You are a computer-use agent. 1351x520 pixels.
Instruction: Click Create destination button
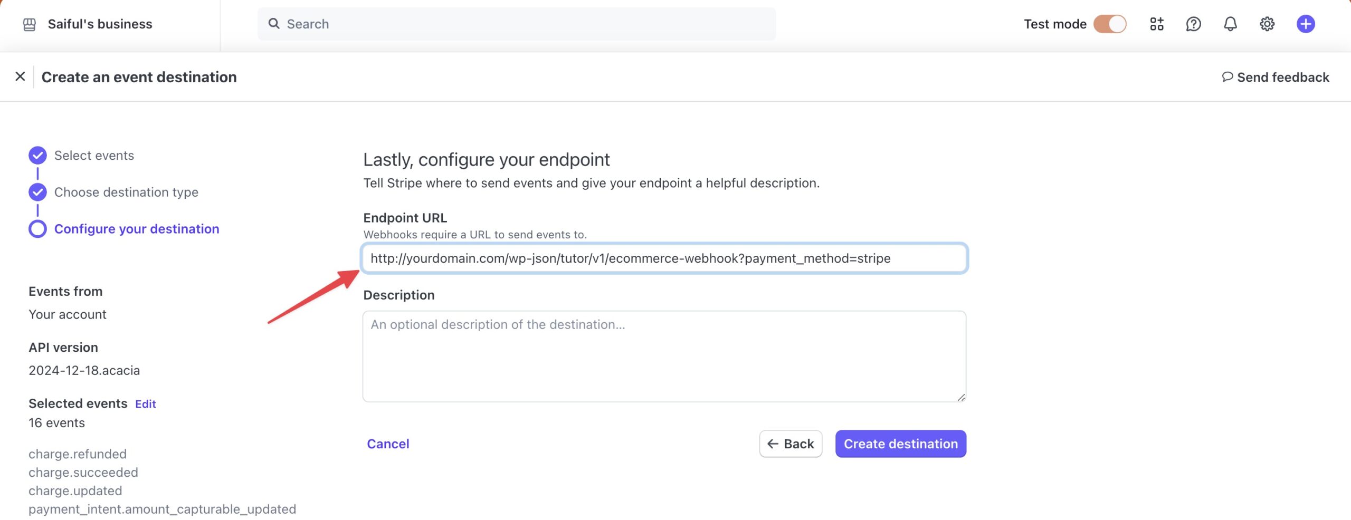[901, 444]
